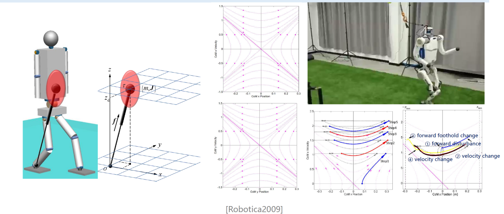Click the ② 'velocity change' annotation
This screenshot has width=504, height=214.
[477, 156]
